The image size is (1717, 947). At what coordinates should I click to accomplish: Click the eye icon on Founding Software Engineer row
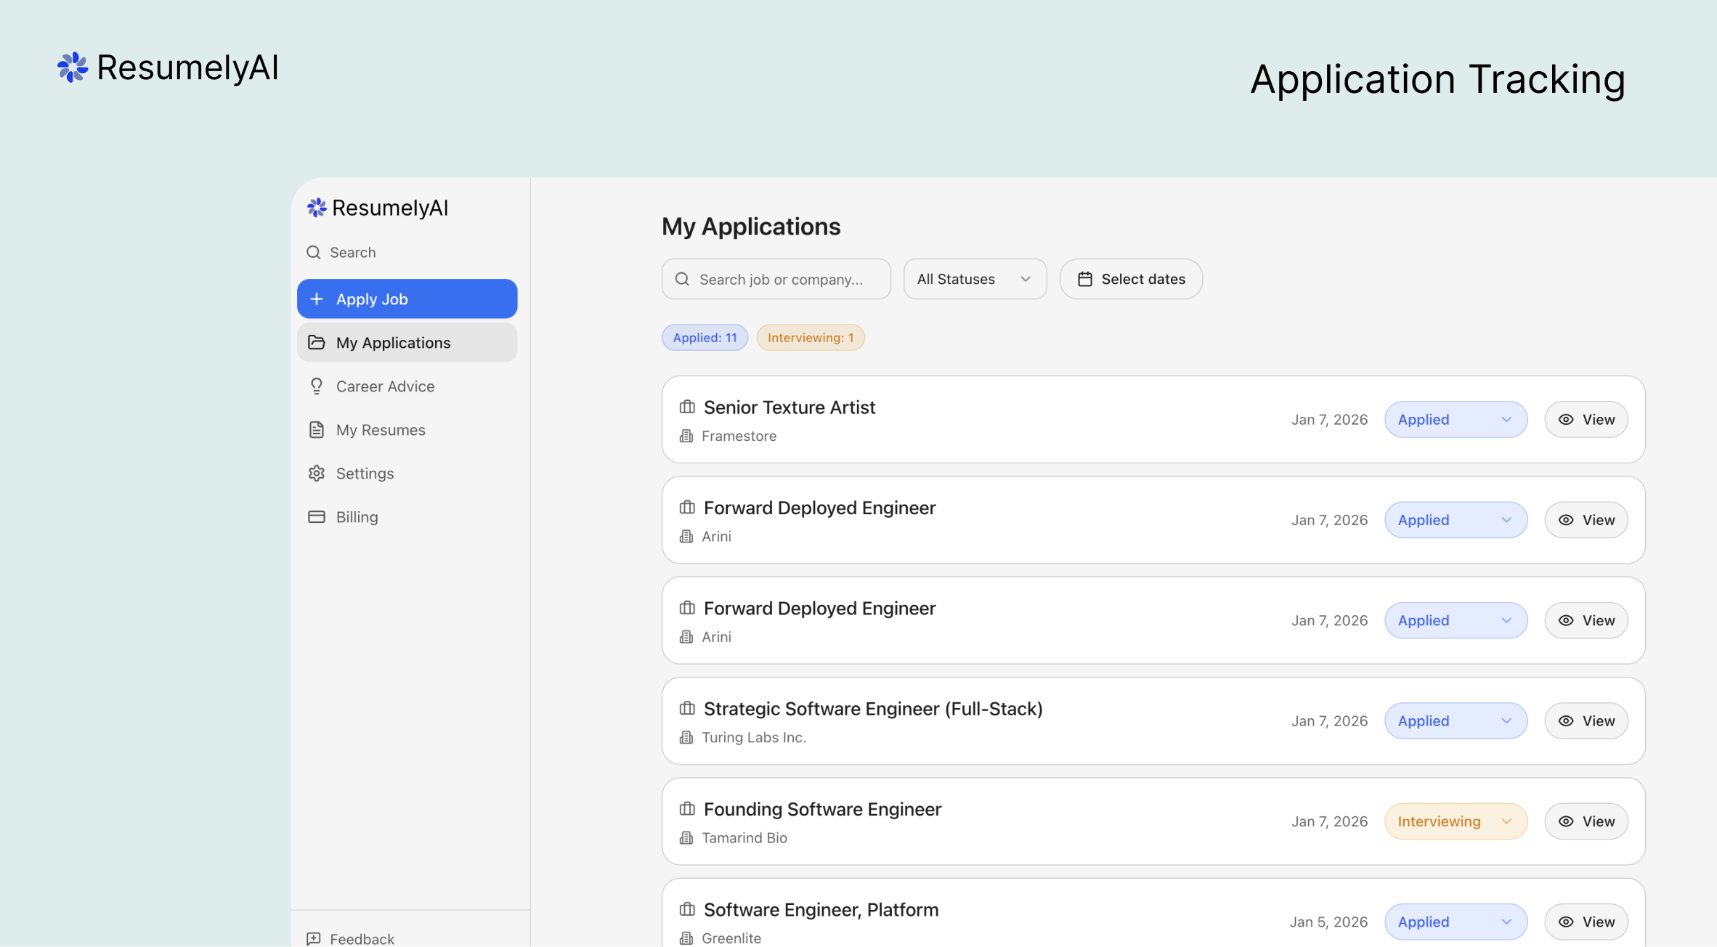coord(1566,821)
